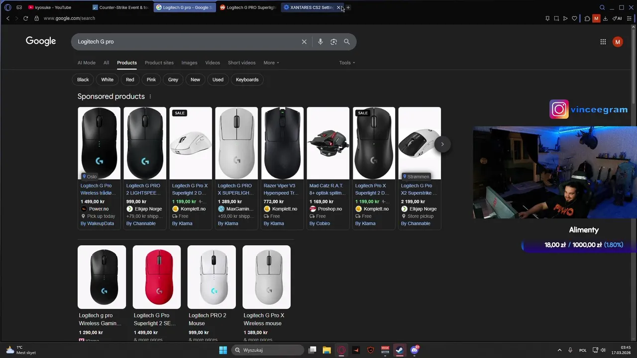Open Voicemeeter from the taskbar
The height and width of the screenshot is (358, 637).
pyautogui.click(x=385, y=350)
